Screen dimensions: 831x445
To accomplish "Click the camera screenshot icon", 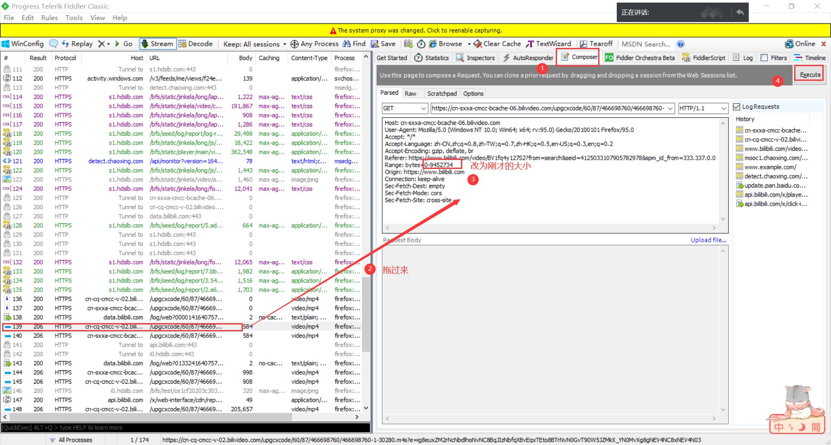I will 408,44.
